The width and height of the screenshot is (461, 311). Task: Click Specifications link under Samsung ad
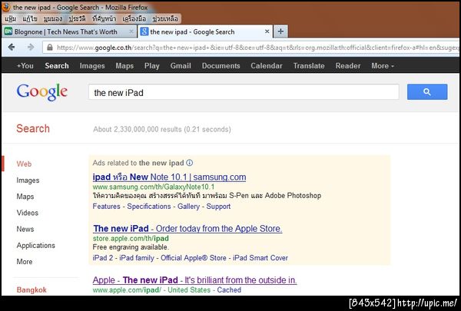pyautogui.click(x=149, y=207)
